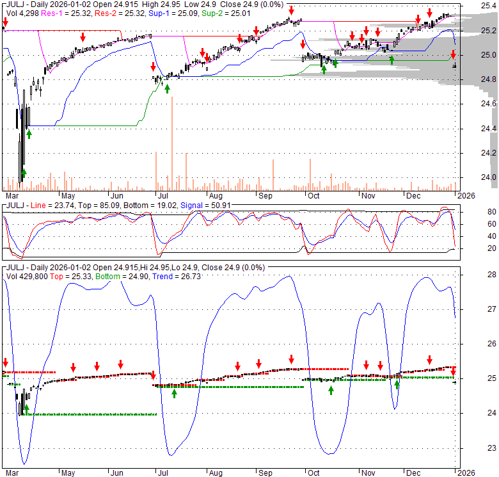This screenshot has width=499, height=477.
Task: Click the '60' oscillator axis label
Action: point(492,224)
